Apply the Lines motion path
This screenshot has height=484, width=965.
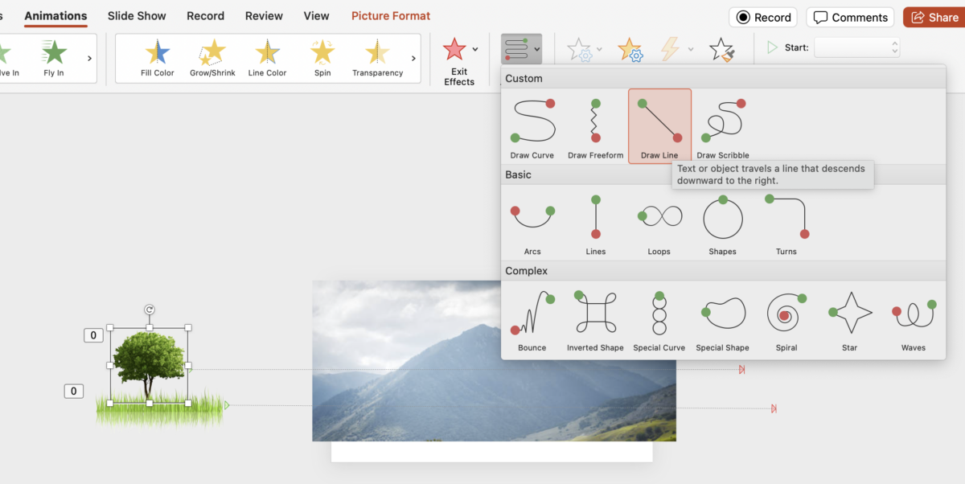[596, 224]
